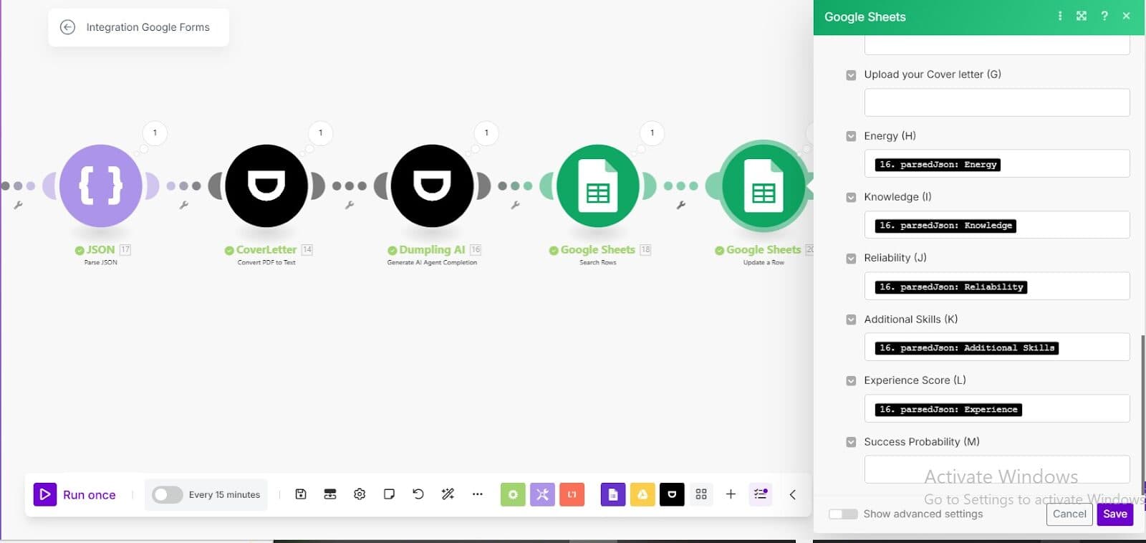The height and width of the screenshot is (543, 1146).
Task: Open the three-dots more options in toolbar
Action: pyautogui.click(x=478, y=494)
